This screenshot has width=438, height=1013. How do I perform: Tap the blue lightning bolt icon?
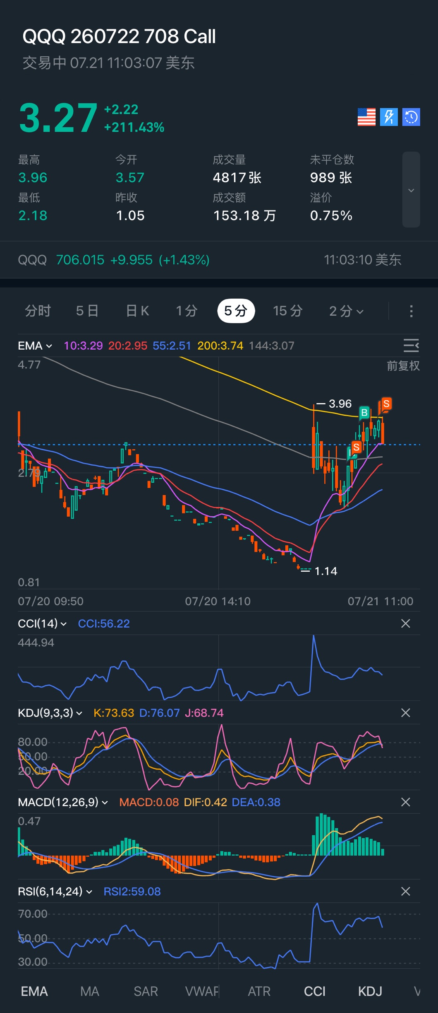[x=389, y=117]
